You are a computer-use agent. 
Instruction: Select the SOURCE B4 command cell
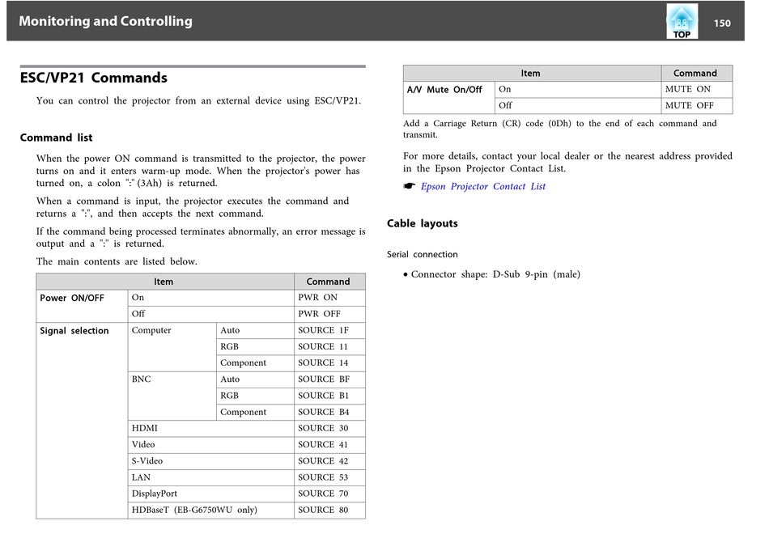tap(329, 413)
